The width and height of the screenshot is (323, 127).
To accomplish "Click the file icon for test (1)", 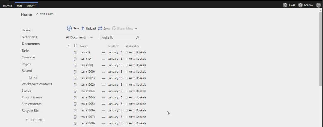I will (x=75, y=52).
